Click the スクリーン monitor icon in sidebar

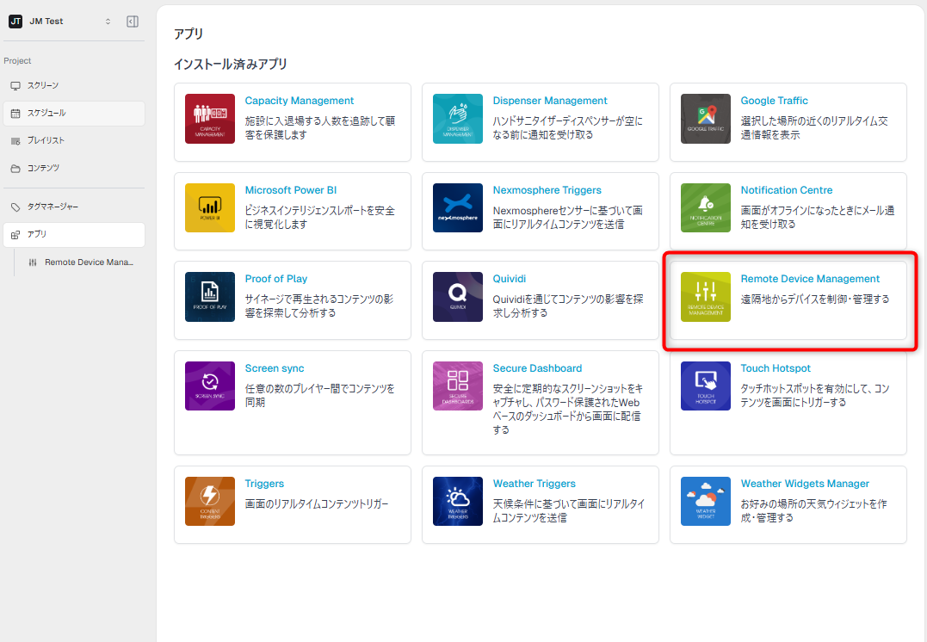pos(15,86)
